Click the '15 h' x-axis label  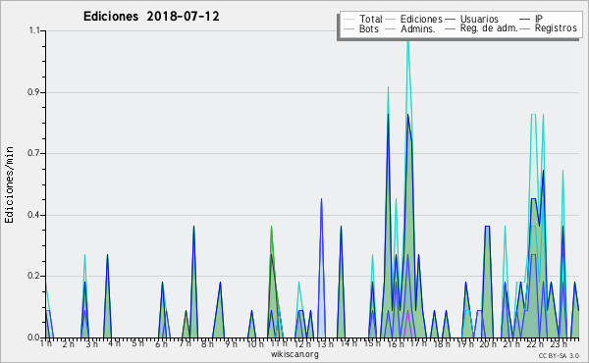[x=372, y=343]
